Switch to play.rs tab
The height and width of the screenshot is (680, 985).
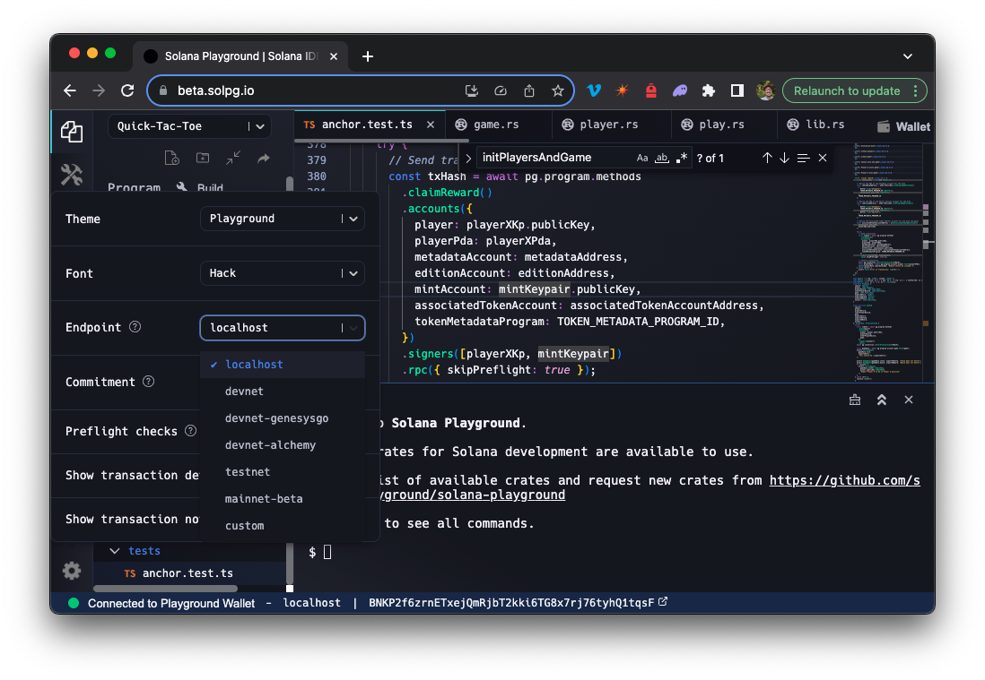pyautogui.click(x=721, y=125)
